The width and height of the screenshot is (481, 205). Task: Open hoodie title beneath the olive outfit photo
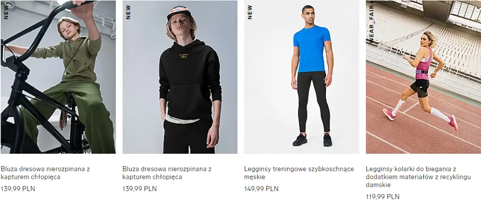pyautogui.click(x=45, y=173)
